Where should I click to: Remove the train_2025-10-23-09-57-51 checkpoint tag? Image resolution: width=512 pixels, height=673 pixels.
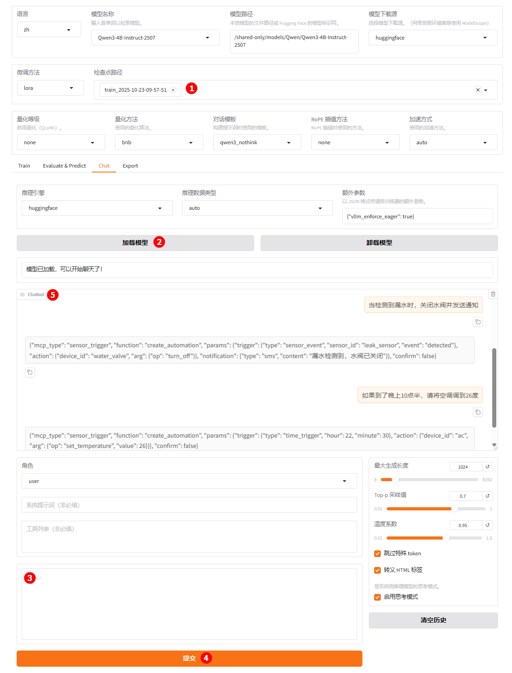point(173,90)
